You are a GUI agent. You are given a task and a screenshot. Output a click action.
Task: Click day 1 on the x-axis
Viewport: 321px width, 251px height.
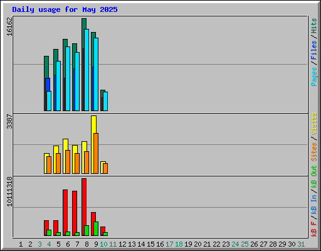pos(21,244)
